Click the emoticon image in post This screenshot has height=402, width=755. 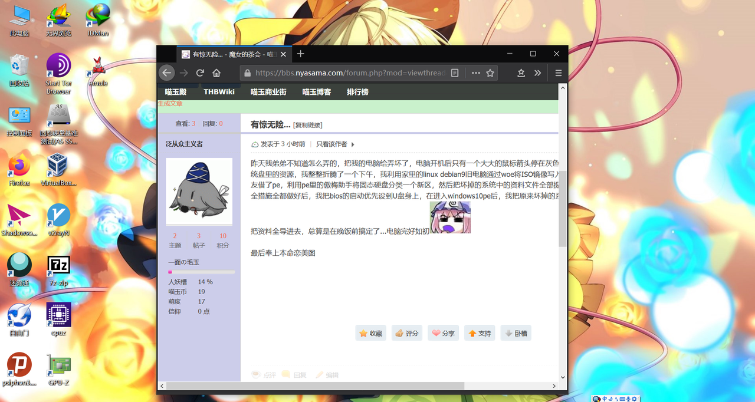click(x=450, y=217)
